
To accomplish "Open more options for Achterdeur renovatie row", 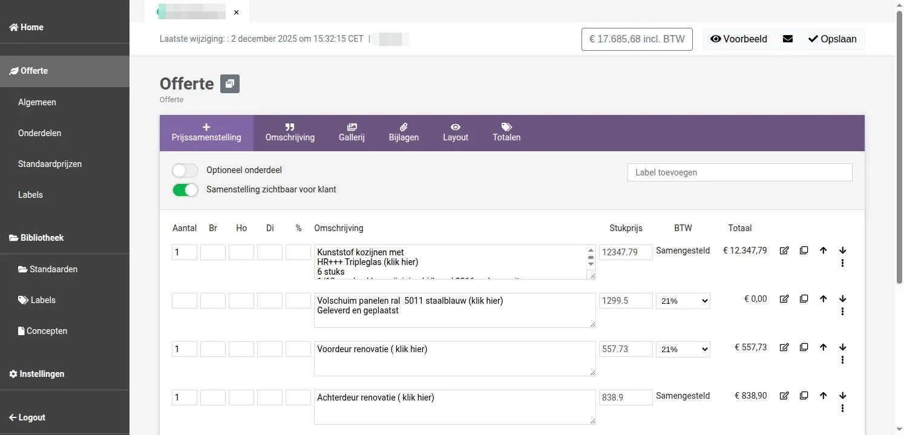I will (842, 408).
